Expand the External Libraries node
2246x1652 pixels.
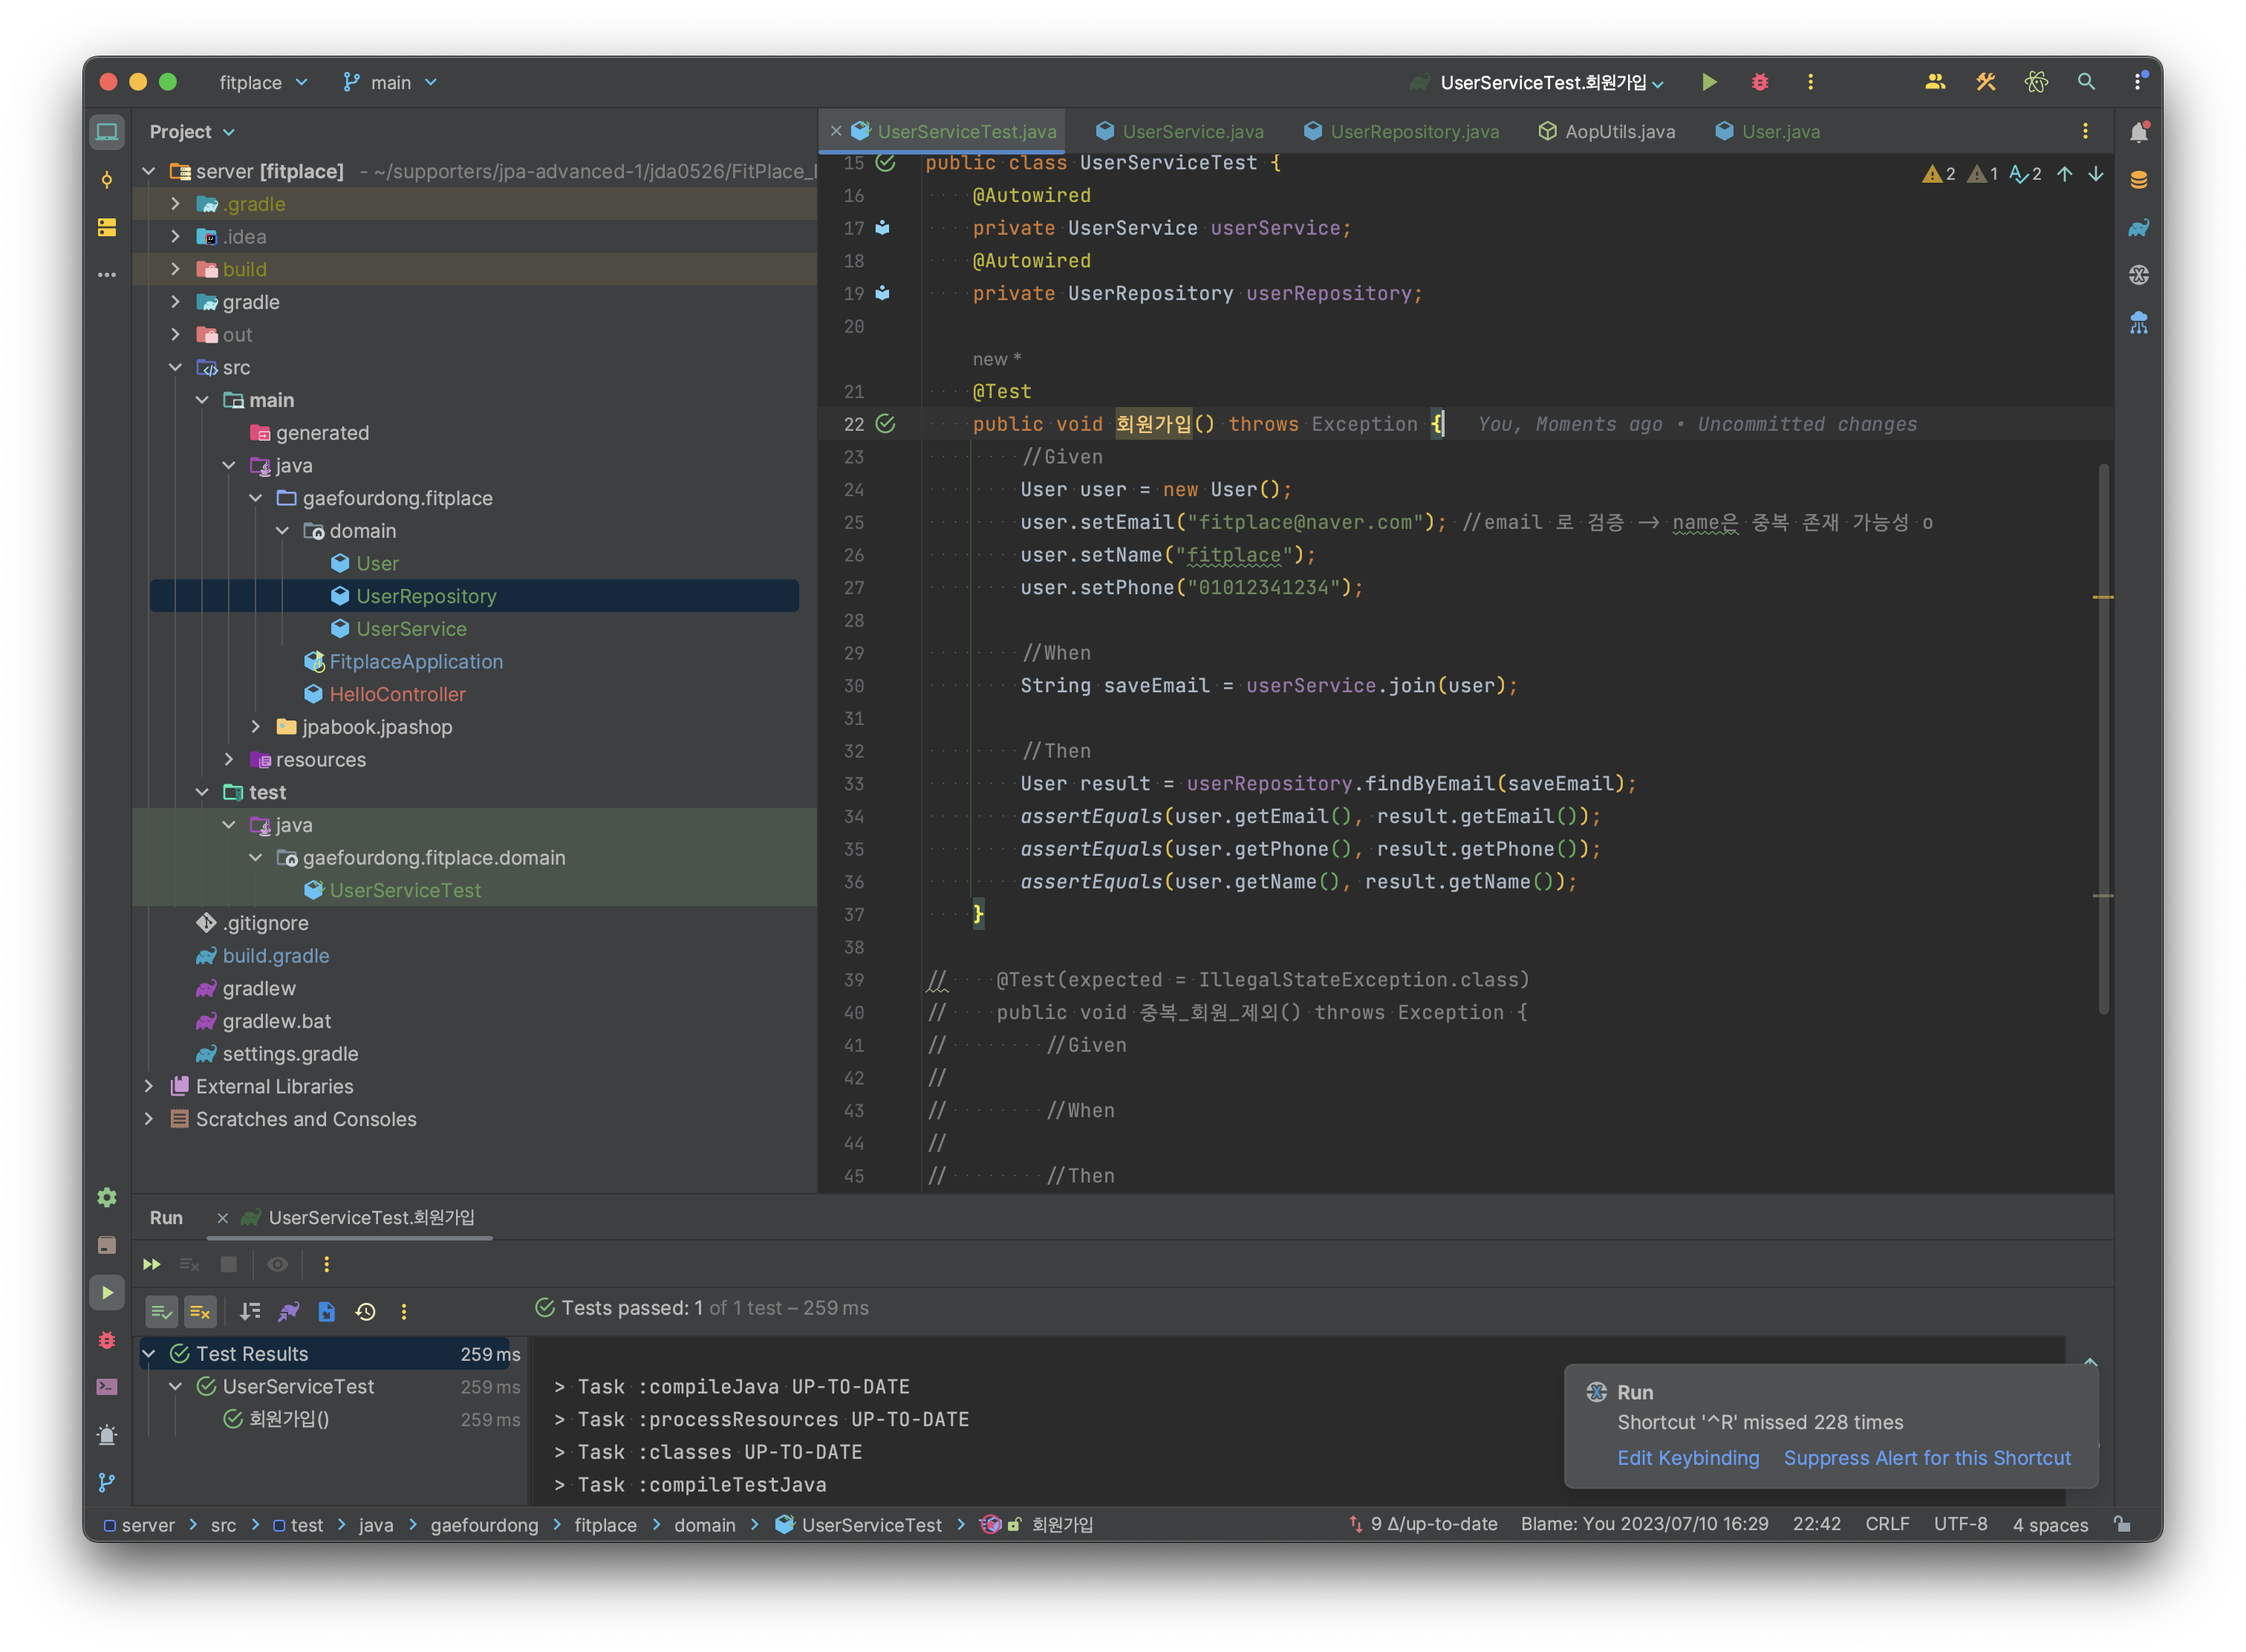point(149,1086)
